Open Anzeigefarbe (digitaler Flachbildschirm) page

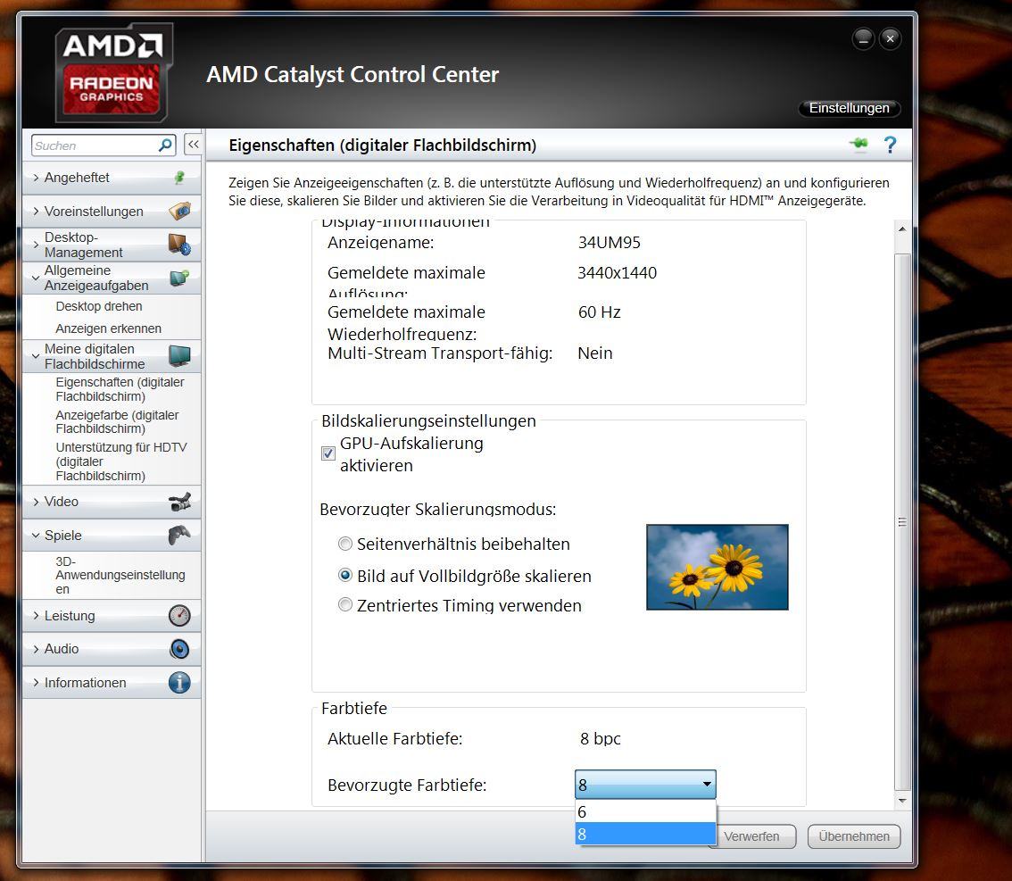[x=117, y=421]
